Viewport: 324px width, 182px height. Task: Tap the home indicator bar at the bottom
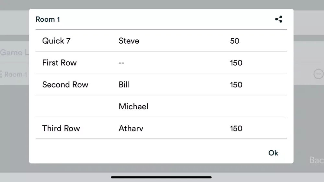pyautogui.click(x=161, y=177)
